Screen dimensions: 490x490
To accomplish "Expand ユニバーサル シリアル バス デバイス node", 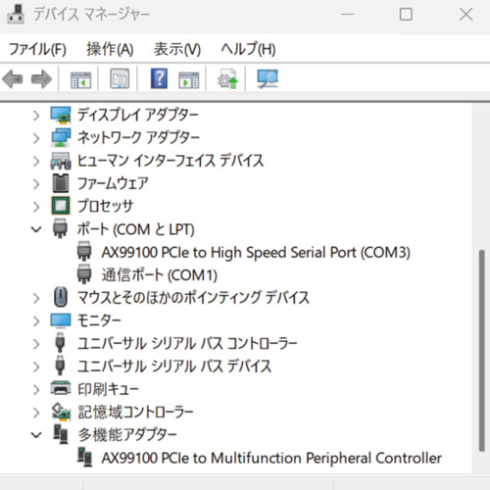I will point(36,367).
